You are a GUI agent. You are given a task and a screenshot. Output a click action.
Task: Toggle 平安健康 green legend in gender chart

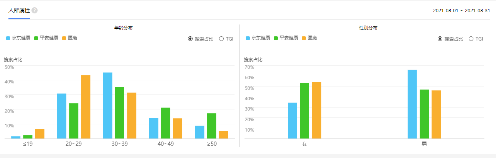point(286,38)
